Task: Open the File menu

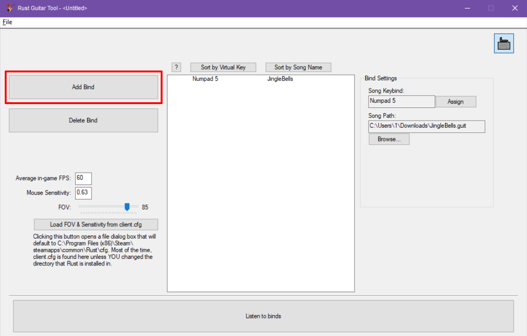Action: (x=7, y=22)
